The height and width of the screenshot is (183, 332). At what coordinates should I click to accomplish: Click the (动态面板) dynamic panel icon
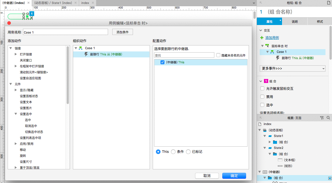coord(265,130)
